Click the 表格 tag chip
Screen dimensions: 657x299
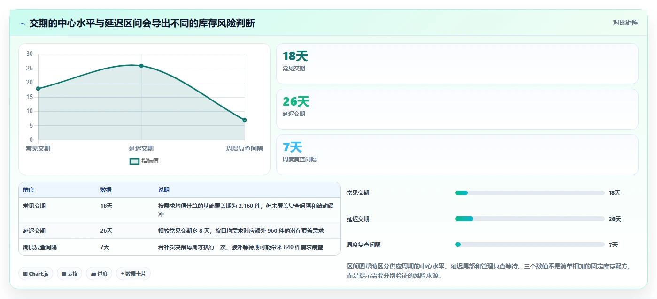pyautogui.click(x=70, y=274)
